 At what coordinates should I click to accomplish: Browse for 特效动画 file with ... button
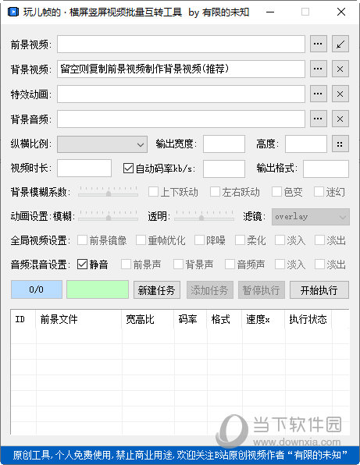tap(318, 94)
